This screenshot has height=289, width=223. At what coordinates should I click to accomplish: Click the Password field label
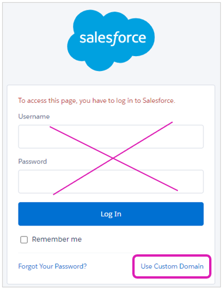[32, 161]
